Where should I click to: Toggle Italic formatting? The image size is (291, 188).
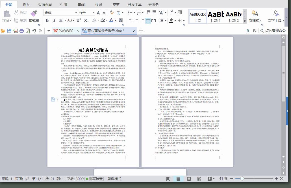pos(54,20)
